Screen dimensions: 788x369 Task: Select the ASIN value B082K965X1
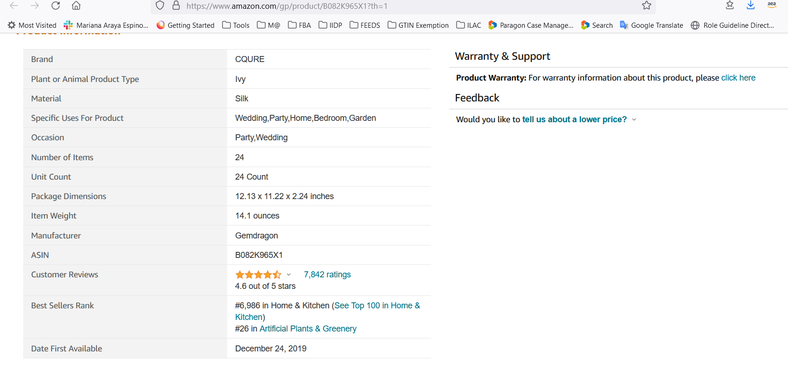(259, 255)
